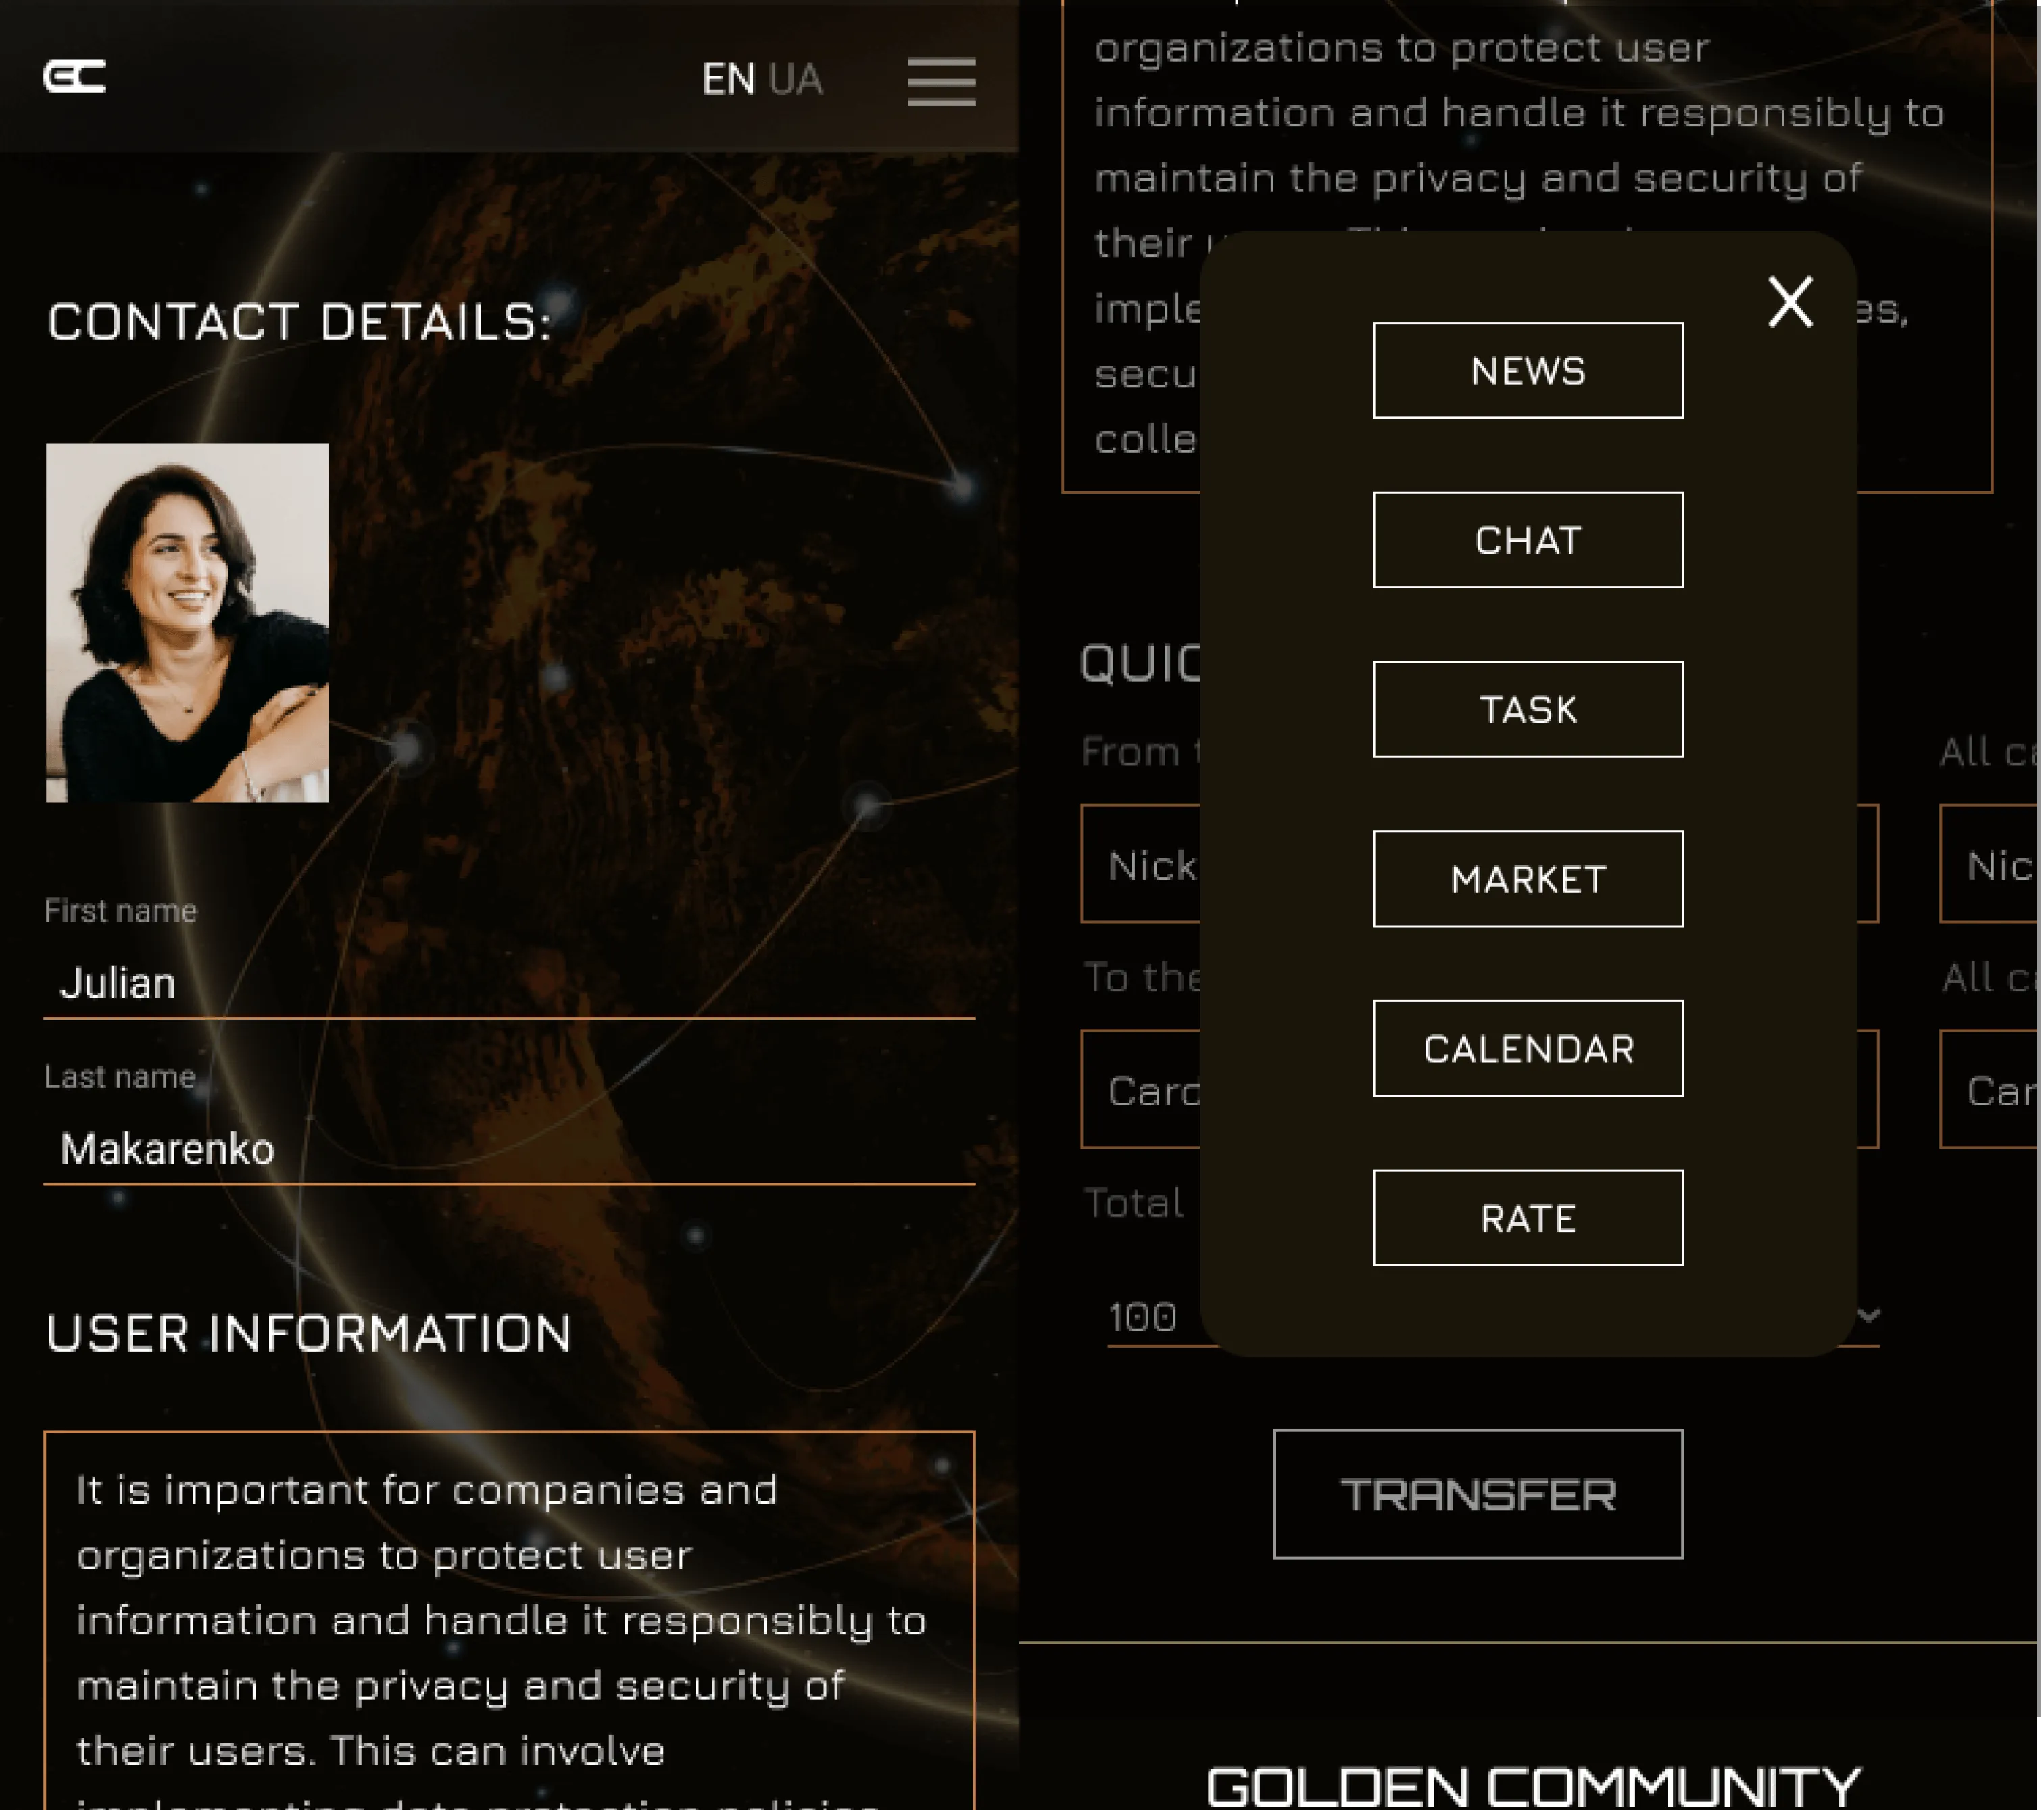The height and width of the screenshot is (1810, 2044).
Task: Click the user information text box
Action: (509, 1621)
